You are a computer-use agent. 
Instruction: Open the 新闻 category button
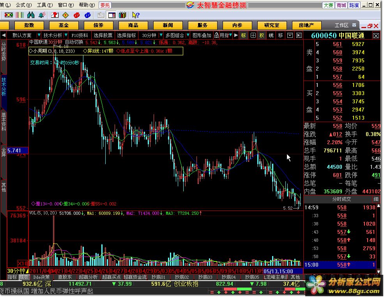click(168, 25)
